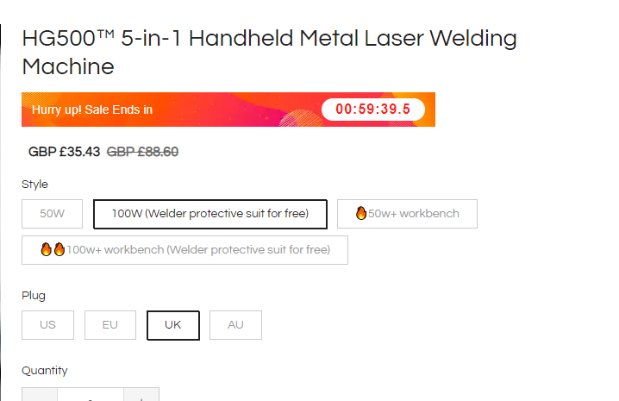
Task: Click the GBP £35.43 sale price
Action: point(64,152)
